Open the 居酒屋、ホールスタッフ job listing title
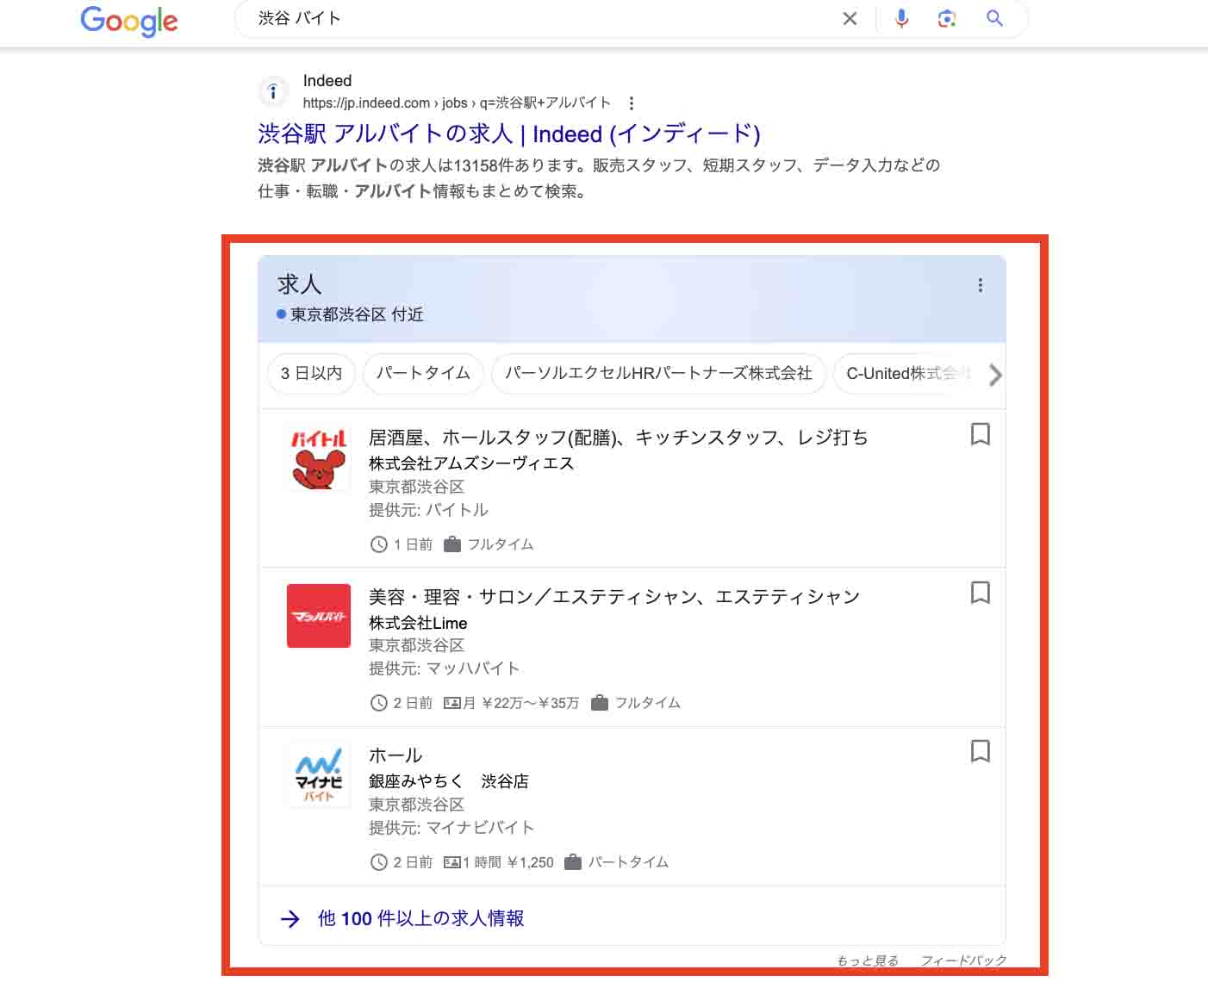This screenshot has width=1208, height=982. 618,438
